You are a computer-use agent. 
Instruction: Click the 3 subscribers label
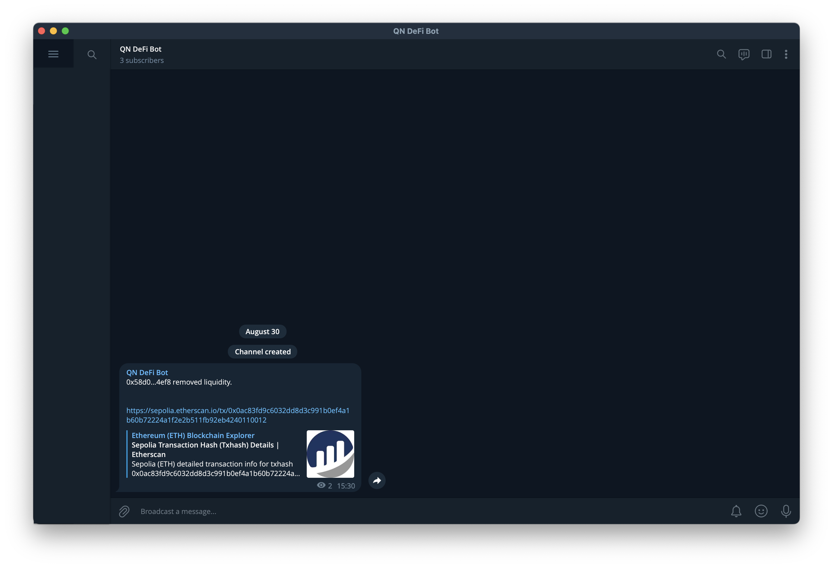[x=142, y=60]
